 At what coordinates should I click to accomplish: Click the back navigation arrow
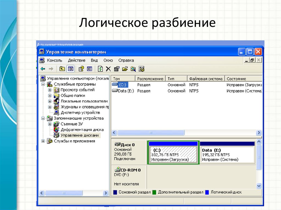pyautogui.click(x=42, y=69)
